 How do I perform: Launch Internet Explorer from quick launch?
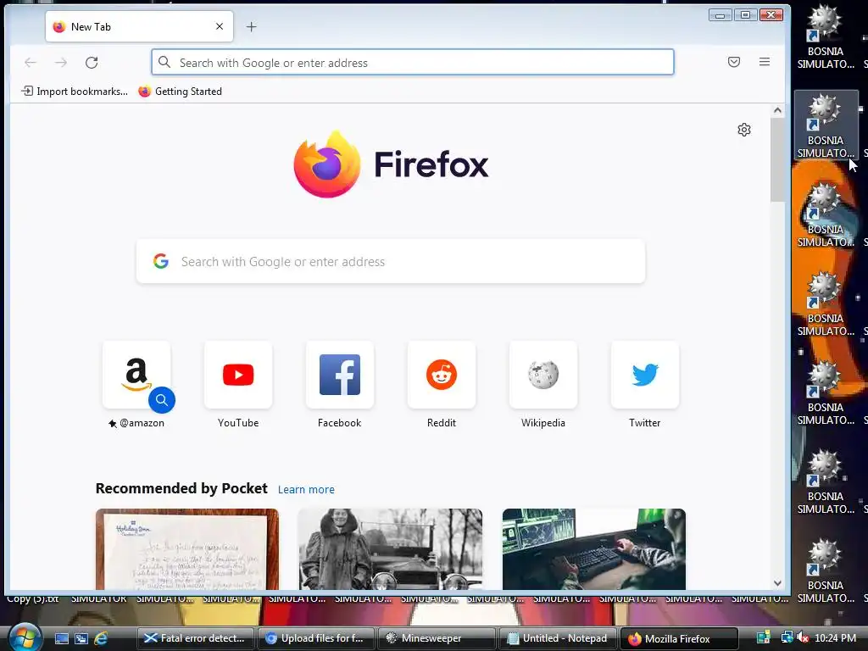click(101, 638)
